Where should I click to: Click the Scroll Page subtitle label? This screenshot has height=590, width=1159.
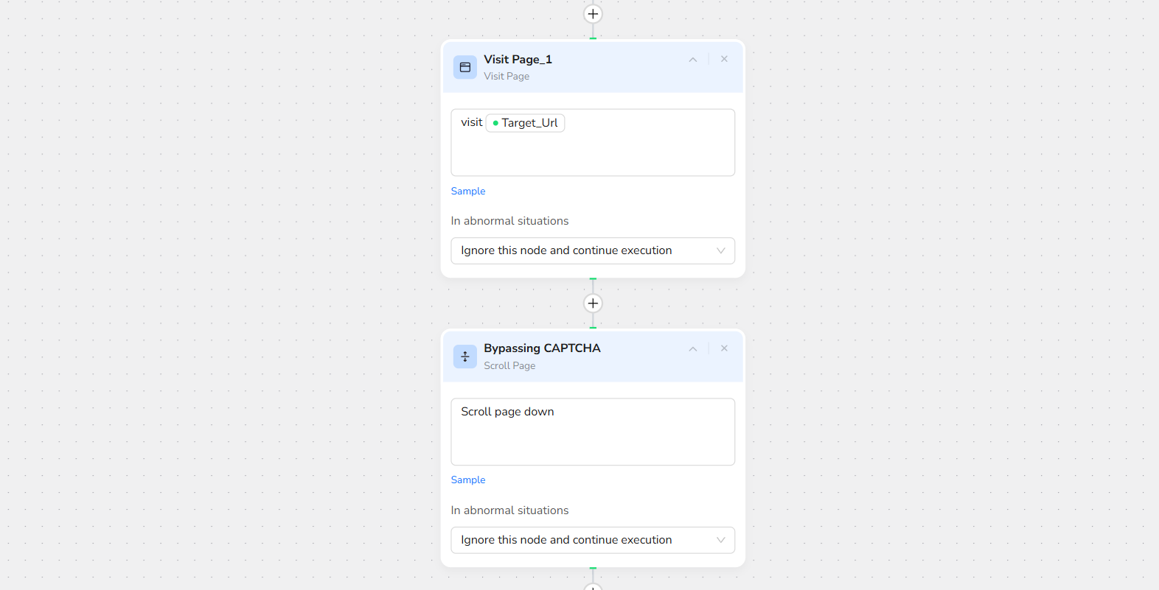click(509, 365)
